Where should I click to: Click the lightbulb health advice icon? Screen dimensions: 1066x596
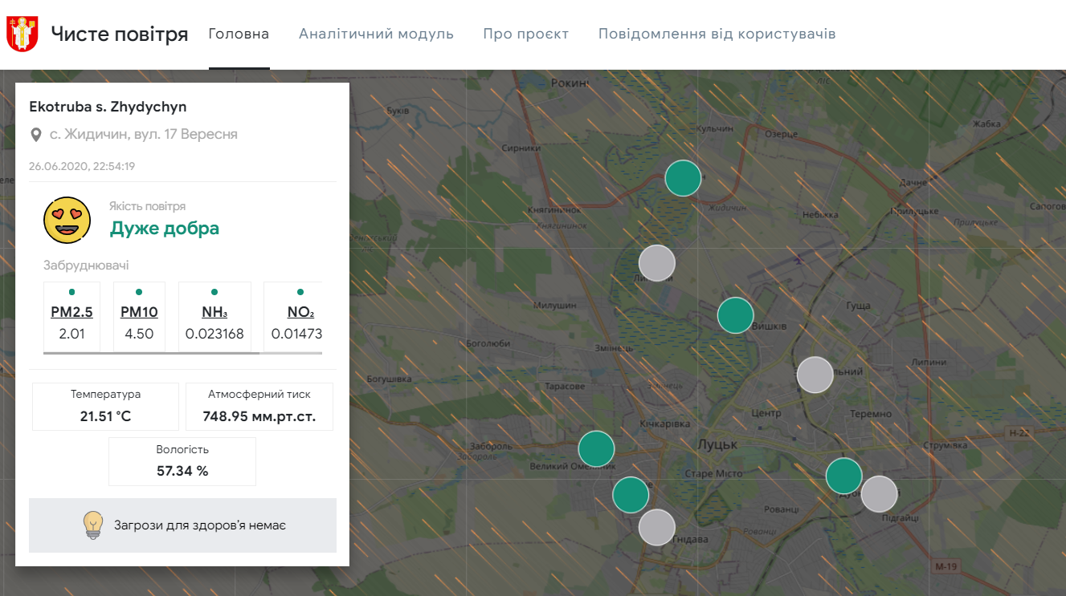coord(94,525)
